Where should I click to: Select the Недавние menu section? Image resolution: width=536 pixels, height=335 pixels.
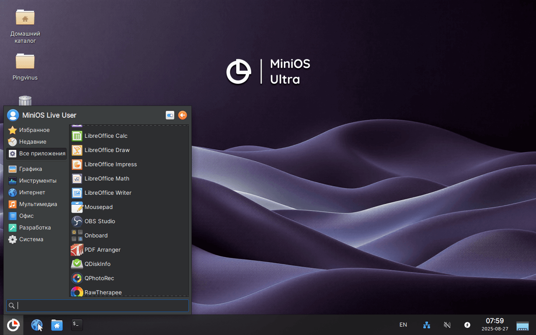32,142
